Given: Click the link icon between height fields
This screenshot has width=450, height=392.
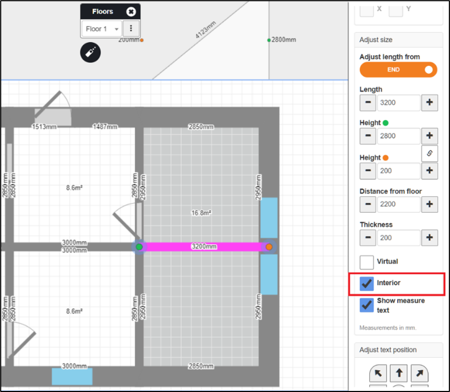Looking at the screenshot, I should 429,154.
